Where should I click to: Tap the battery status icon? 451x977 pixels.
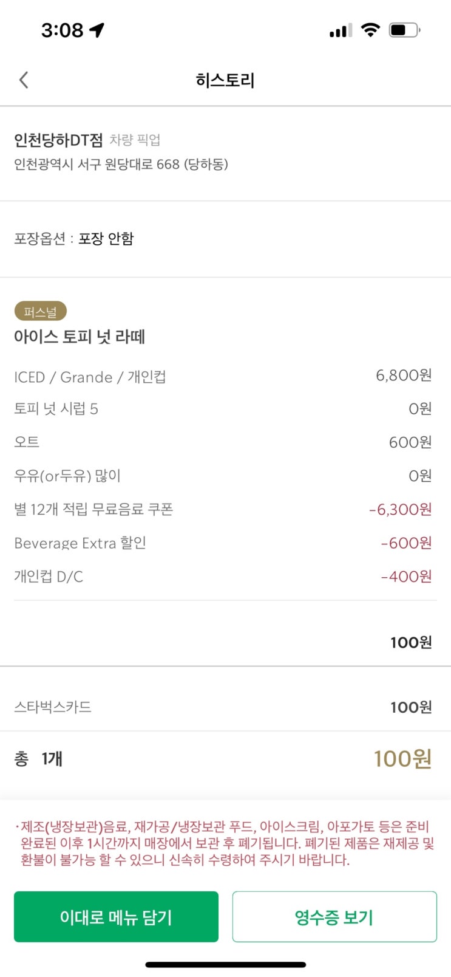(405, 30)
